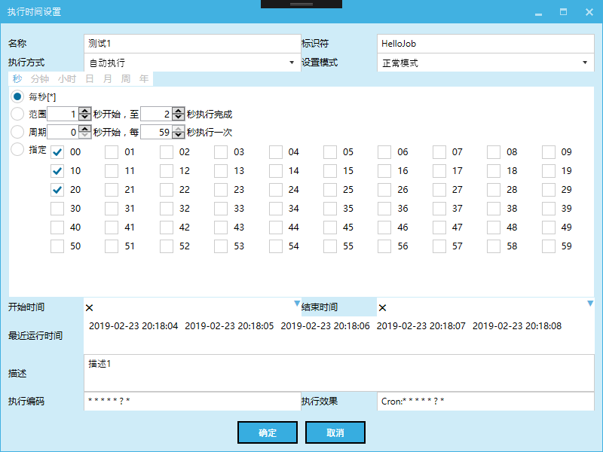Click the 名称 field containing 测试1
Image resolution: width=603 pixels, height=452 pixels.
point(192,44)
